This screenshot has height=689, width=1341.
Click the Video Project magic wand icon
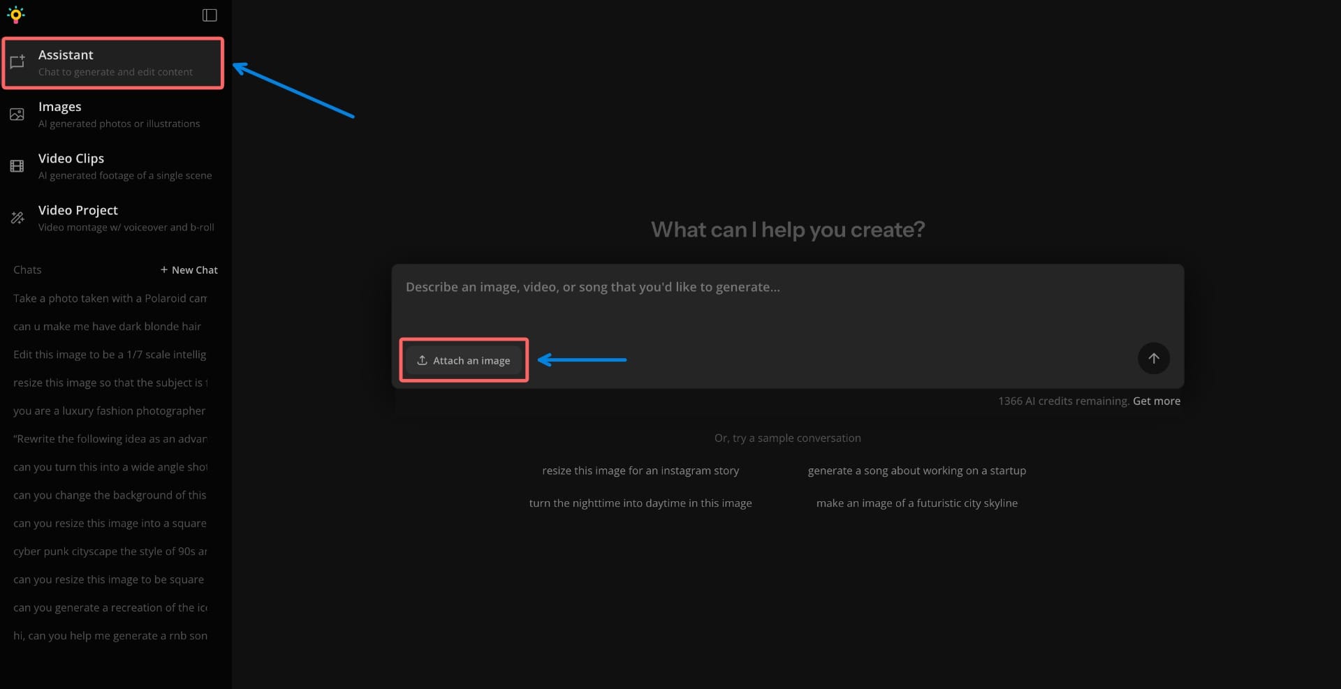click(x=17, y=218)
